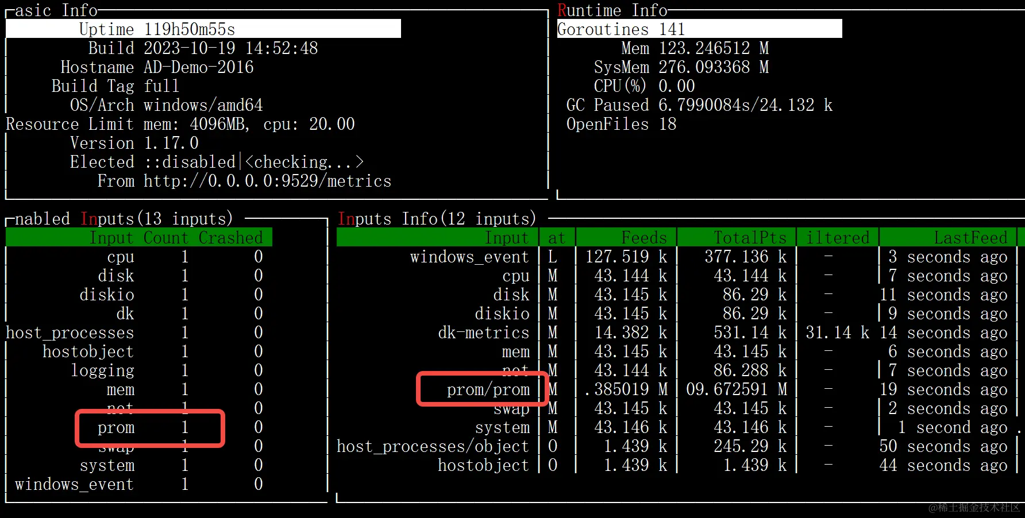Click the Version value 1.17.0

171,142
